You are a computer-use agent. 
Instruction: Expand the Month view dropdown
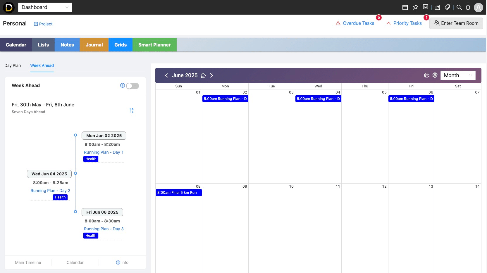click(457, 75)
